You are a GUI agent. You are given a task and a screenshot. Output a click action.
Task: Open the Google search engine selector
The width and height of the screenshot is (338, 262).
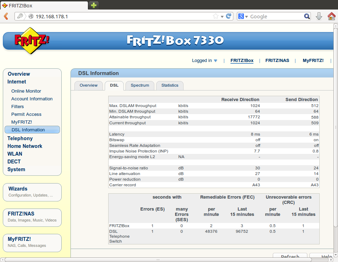[243, 16]
